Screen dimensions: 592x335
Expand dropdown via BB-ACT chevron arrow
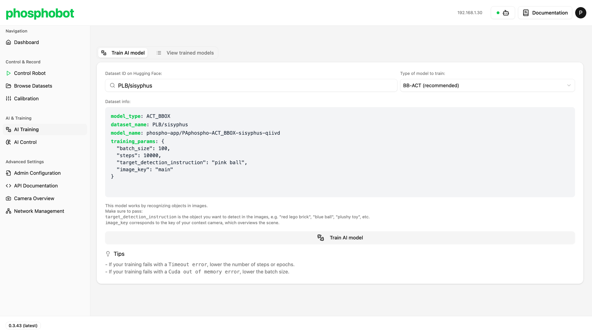[x=569, y=85]
